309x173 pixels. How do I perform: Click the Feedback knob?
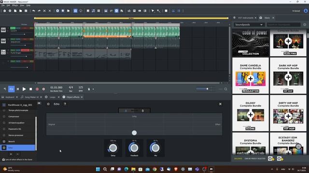(x=134, y=148)
